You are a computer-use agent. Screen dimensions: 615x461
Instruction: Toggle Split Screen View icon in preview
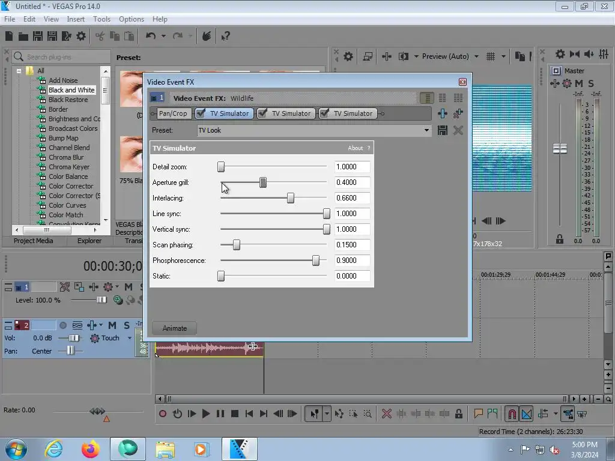[x=404, y=56]
